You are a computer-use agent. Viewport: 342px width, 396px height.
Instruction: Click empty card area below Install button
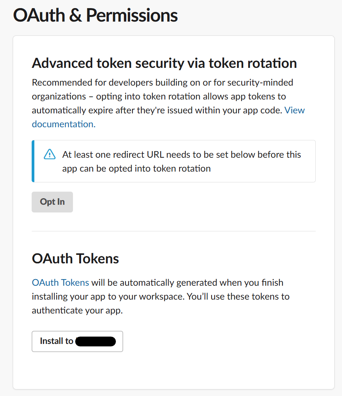pos(174,371)
